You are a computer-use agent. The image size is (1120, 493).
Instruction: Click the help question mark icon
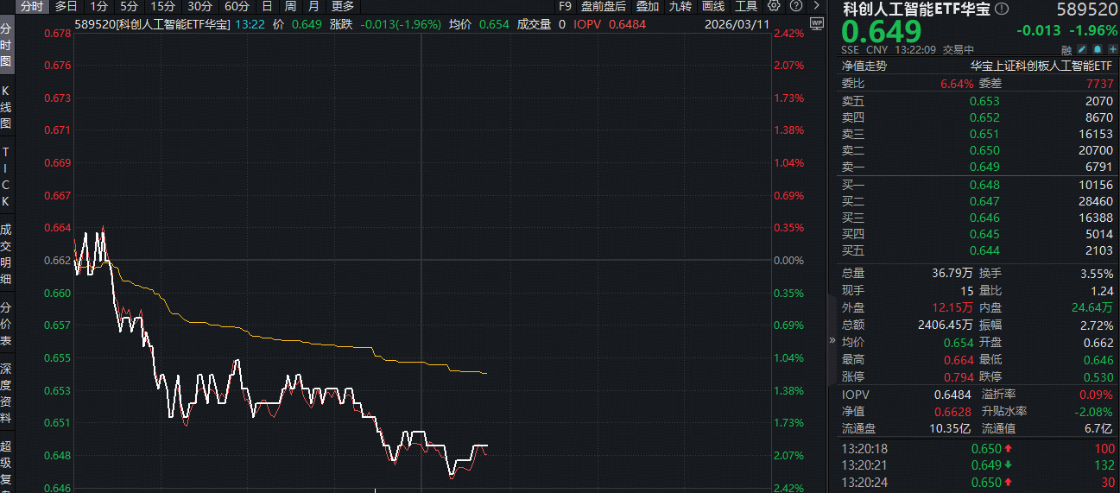[795, 6]
